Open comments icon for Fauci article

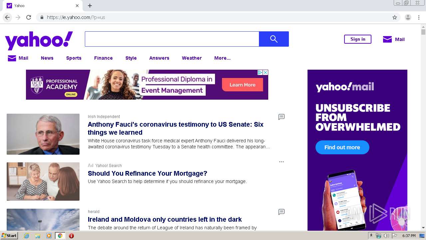[x=282, y=117]
